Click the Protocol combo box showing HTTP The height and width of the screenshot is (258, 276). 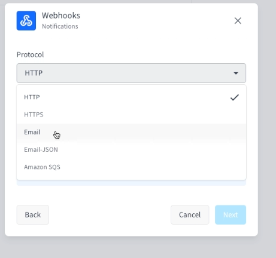[131, 73]
